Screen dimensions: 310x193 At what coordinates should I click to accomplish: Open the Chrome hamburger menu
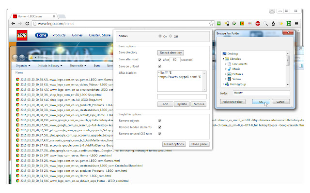[x=296, y=24]
